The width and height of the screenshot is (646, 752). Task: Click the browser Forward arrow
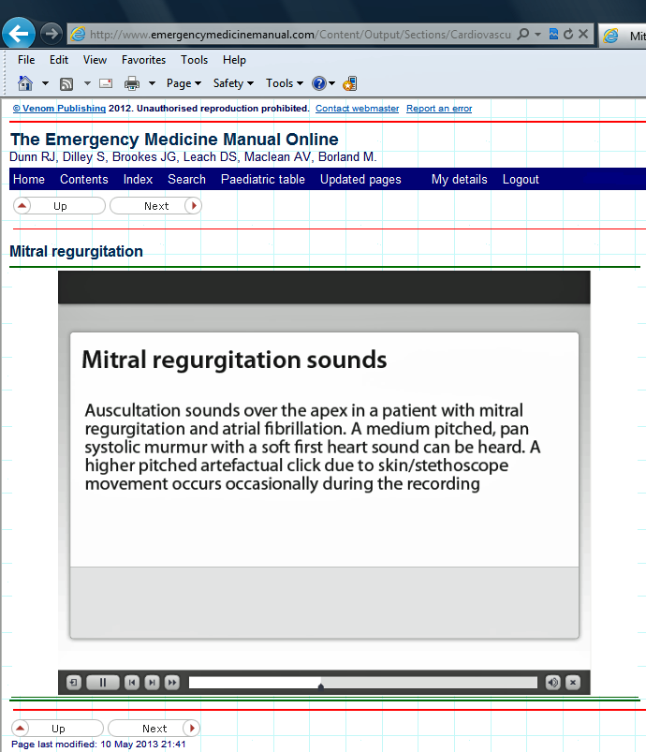tap(51, 34)
